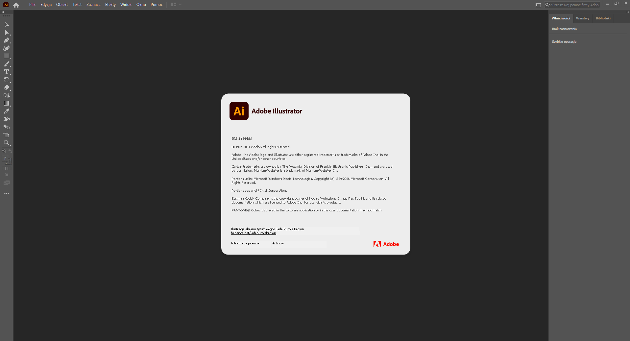Screen dimensions: 630x341
Task: Select the Symbol Sprayer tool
Action: pyautogui.click(x=7, y=119)
